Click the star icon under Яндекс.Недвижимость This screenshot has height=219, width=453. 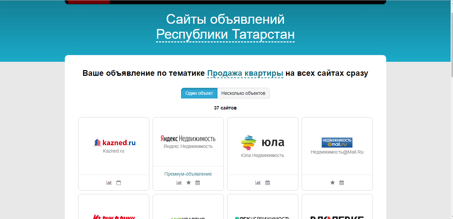(188, 183)
